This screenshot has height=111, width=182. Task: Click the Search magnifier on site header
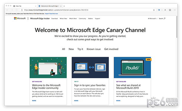pyautogui.click(x=164, y=18)
